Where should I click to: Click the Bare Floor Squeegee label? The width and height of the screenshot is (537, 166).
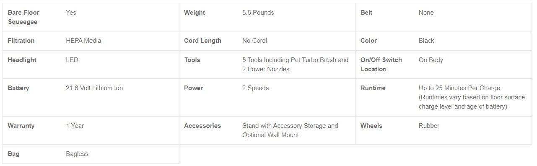coord(23,17)
